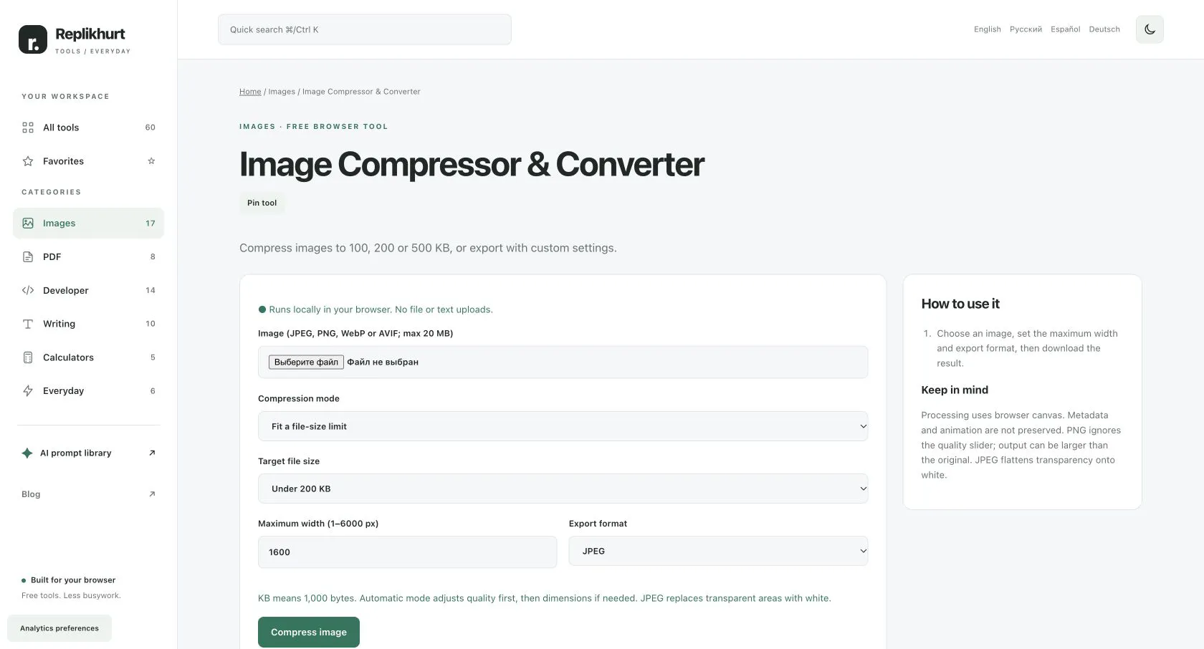Open Analytics preferences button
This screenshot has width=1204, height=649.
click(x=59, y=628)
